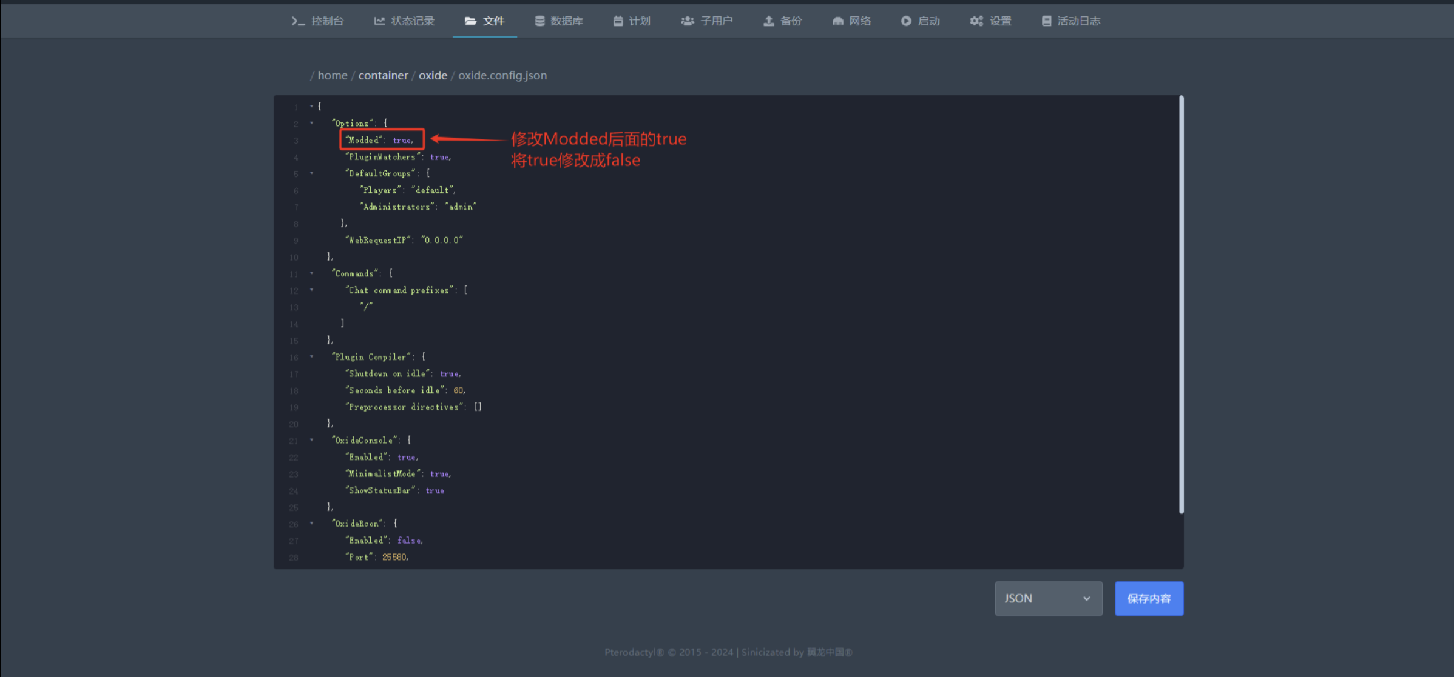Click the "Players": "default" line
The width and height of the screenshot is (1454, 677).
407,190
